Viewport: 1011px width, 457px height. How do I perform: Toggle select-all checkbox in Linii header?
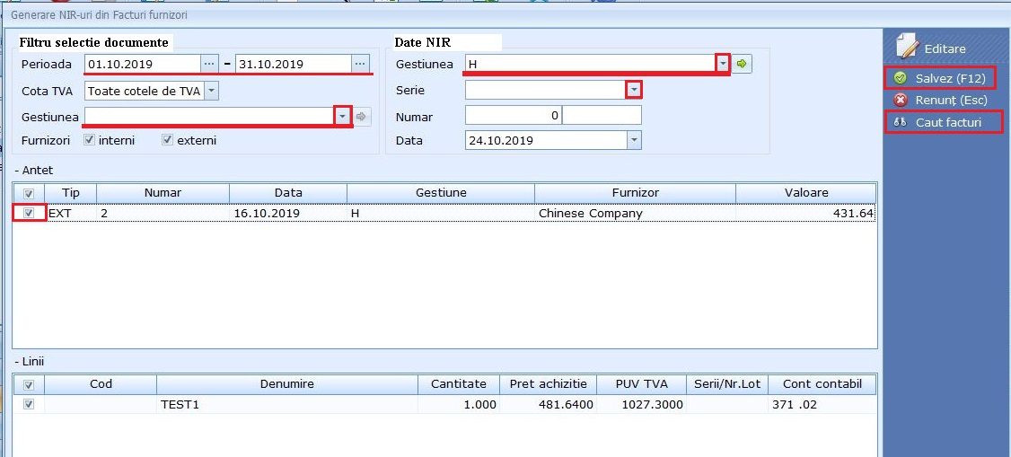[x=29, y=385]
